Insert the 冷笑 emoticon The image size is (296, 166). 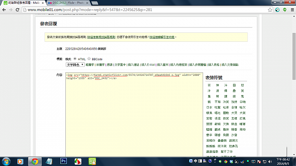226,102
